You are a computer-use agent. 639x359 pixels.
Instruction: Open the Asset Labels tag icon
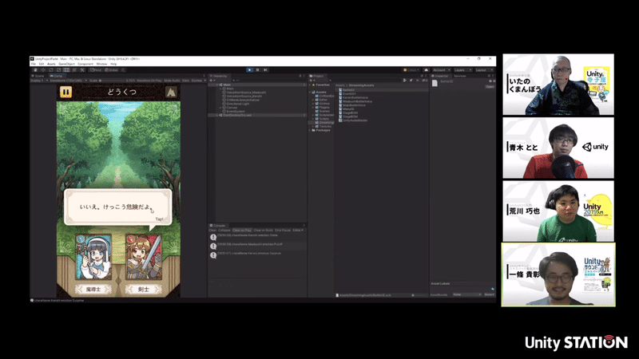(x=492, y=289)
